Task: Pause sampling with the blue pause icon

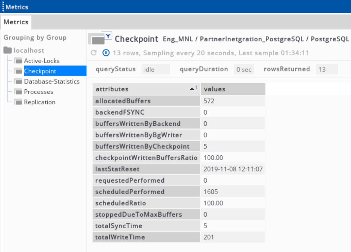Action: pyautogui.click(x=106, y=53)
